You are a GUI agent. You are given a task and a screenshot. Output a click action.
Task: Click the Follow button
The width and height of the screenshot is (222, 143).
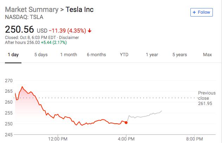tap(201, 12)
